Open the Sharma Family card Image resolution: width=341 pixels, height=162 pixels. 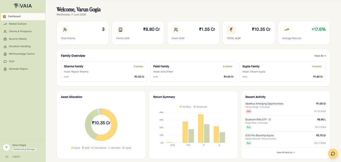pyautogui.click(x=104, y=72)
